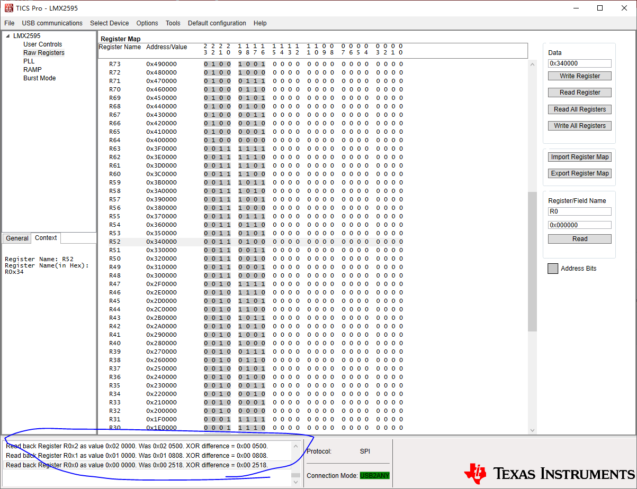The height and width of the screenshot is (489, 637).
Task: Focus Register/Field Name field showing R0
Action: point(580,211)
